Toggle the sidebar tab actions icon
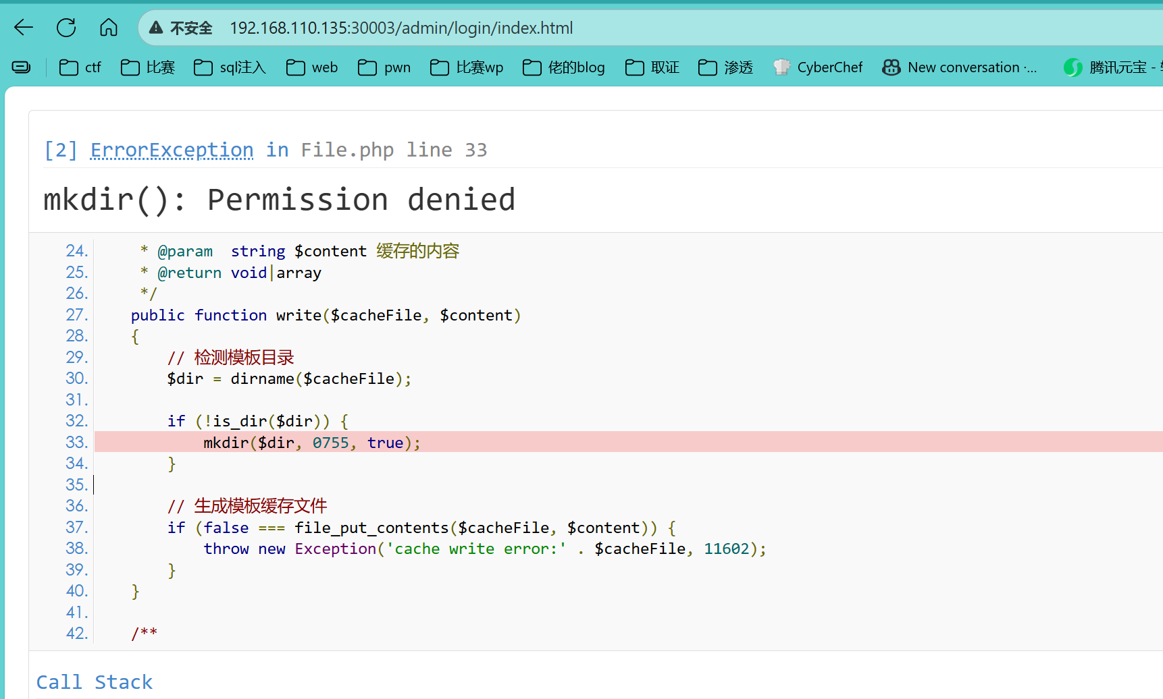The height and width of the screenshot is (699, 1163). tap(22, 67)
